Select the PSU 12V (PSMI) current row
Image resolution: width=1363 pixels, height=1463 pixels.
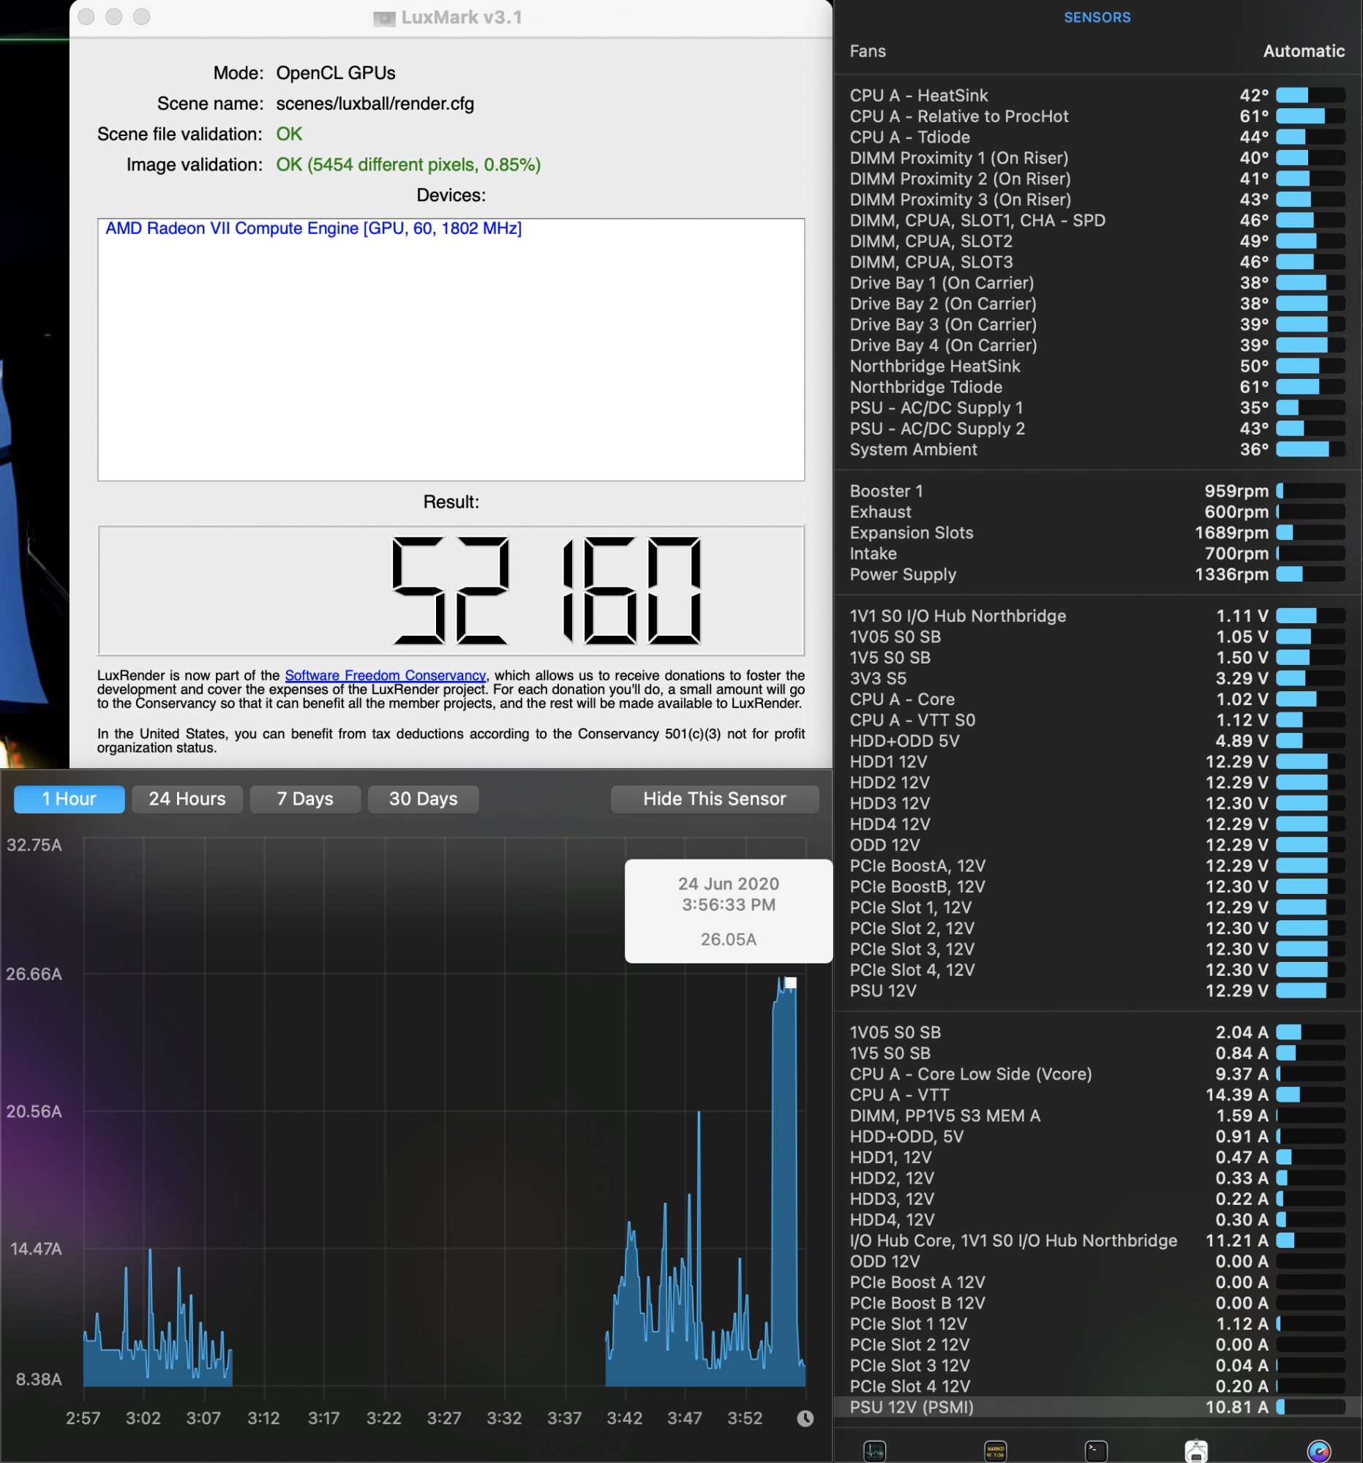(1097, 1407)
